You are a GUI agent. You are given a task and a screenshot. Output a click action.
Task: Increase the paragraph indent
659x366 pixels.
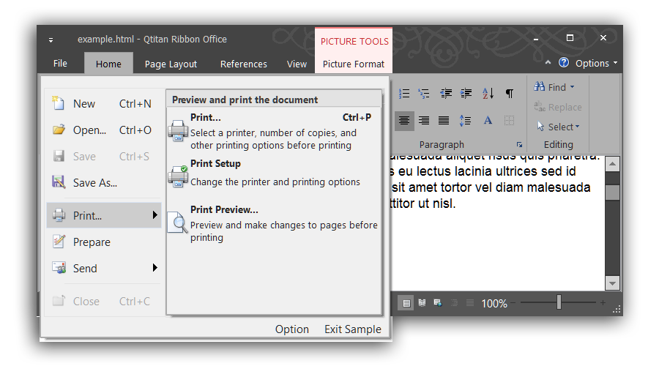(466, 94)
